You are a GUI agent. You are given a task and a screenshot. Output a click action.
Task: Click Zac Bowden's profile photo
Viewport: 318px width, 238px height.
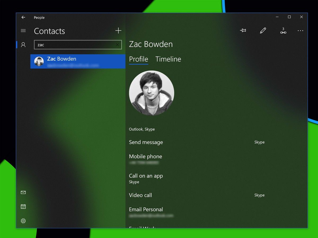click(x=151, y=93)
